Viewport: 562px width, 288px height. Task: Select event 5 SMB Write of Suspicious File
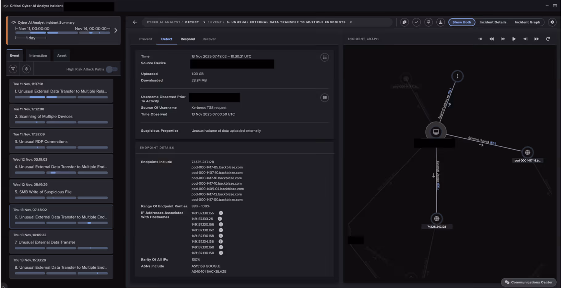[61, 191]
